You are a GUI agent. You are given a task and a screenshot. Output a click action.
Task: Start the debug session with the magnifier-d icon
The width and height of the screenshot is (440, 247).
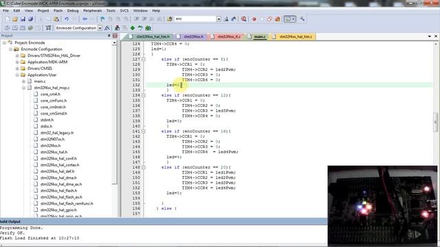pyautogui.click(x=244, y=19)
